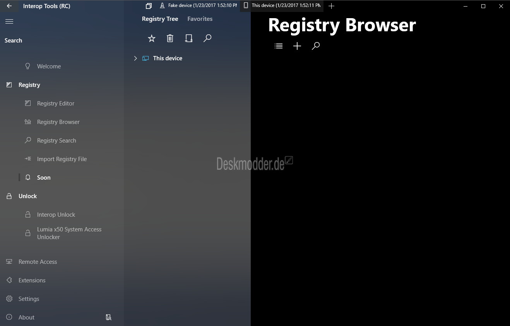Click the device icon next to the trash
The width and height of the screenshot is (510, 326).
coord(188,38)
